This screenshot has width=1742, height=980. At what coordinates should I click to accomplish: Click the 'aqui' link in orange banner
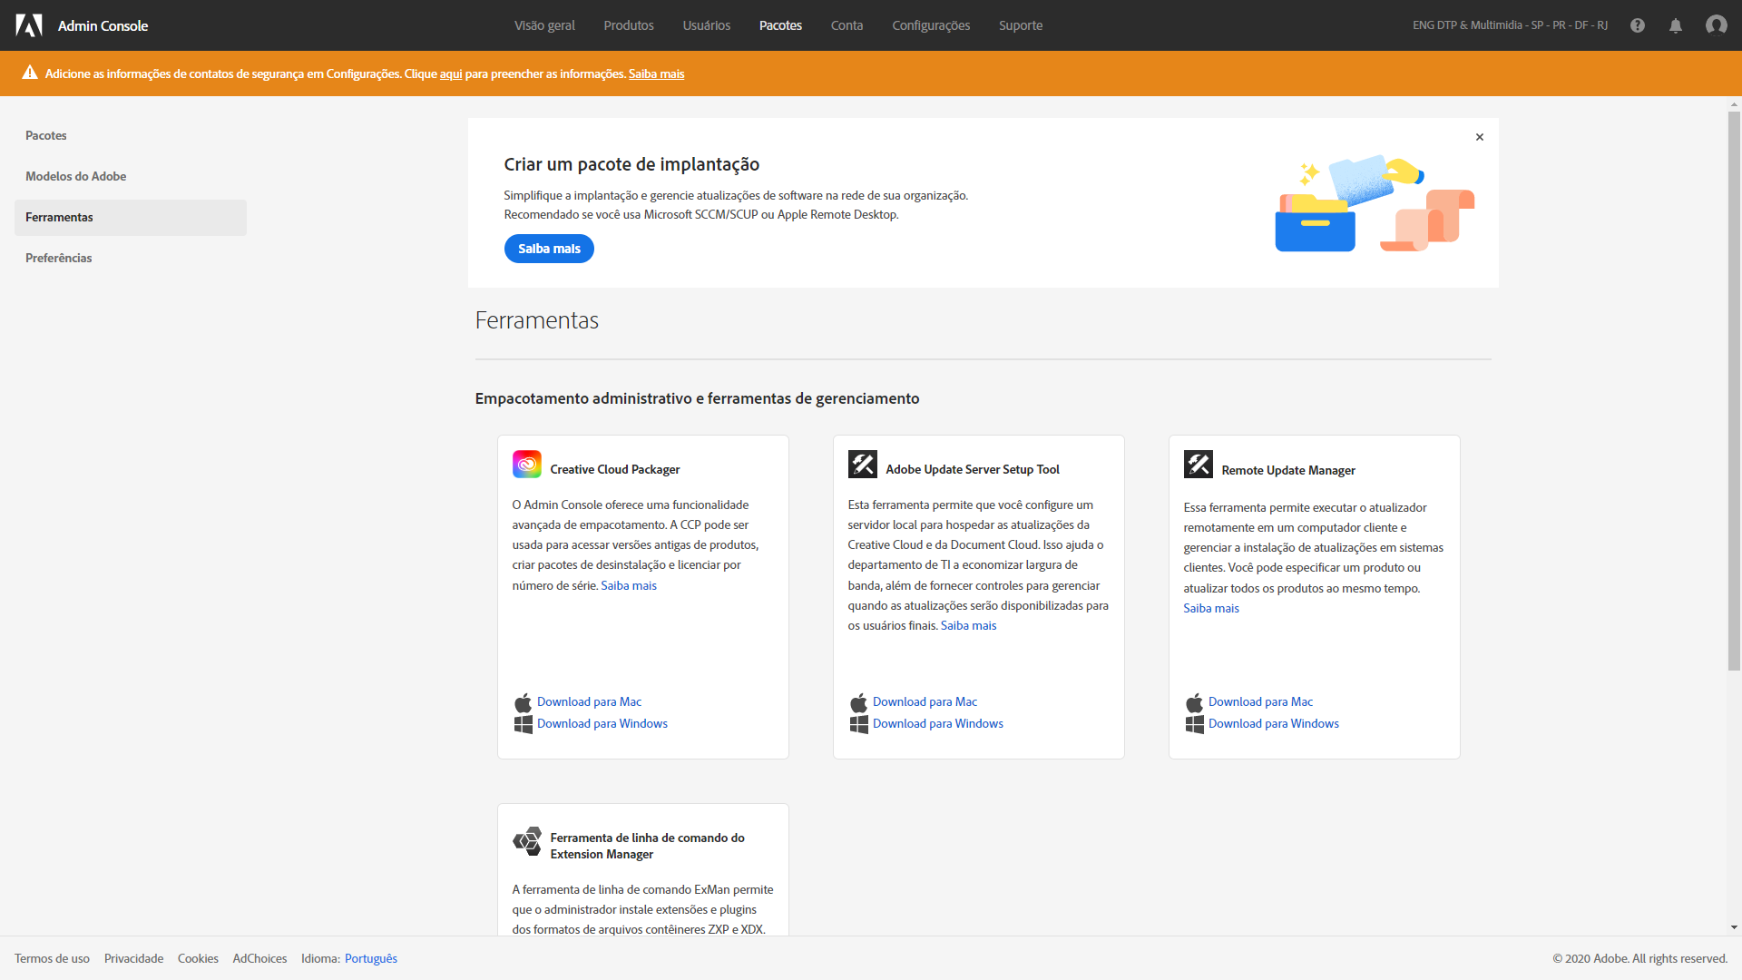451,74
